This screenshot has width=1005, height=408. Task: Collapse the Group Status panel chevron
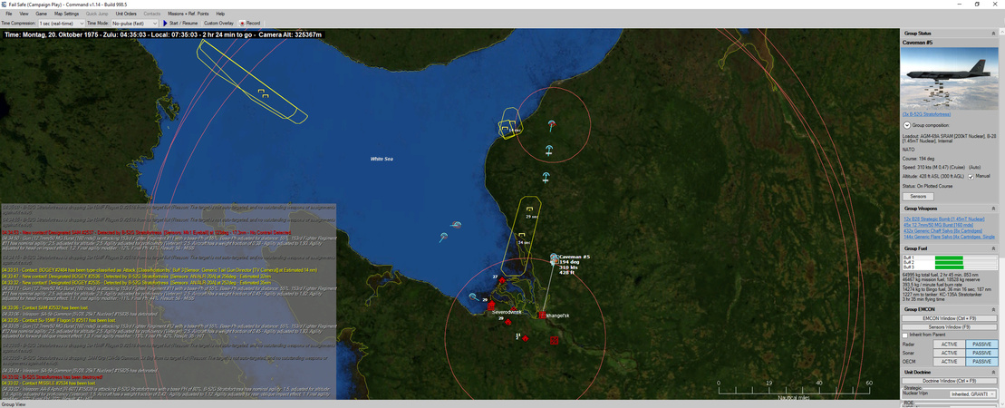tap(993, 34)
